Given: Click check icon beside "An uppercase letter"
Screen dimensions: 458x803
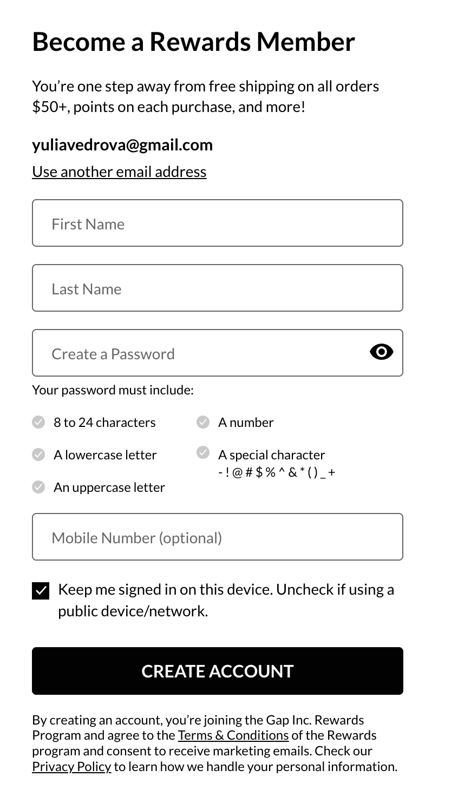Looking at the screenshot, I should (x=38, y=487).
